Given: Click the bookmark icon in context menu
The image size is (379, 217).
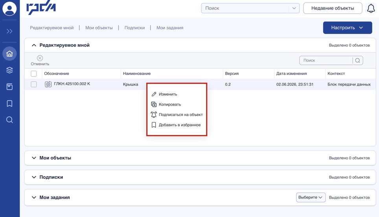Looking at the screenshot, I should [154, 125].
